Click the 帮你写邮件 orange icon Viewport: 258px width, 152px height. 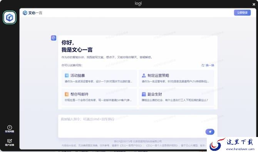[x=67, y=94]
